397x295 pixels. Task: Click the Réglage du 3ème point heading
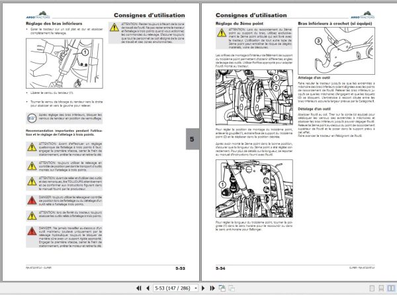pyautogui.click(x=240, y=24)
